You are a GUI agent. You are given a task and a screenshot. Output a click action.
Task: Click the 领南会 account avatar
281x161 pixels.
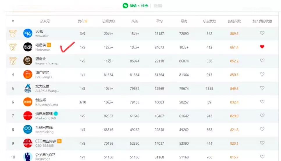click(x=28, y=61)
